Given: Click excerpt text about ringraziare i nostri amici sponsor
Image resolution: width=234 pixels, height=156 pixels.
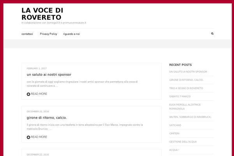Looking at the screenshot, I should point(82,84).
